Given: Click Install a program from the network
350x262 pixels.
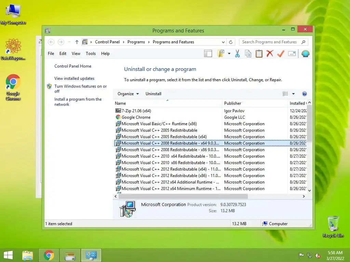Looking at the screenshot, I should click(x=78, y=102).
